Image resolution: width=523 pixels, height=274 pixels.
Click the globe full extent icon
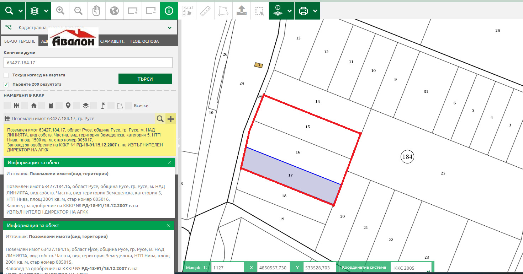[x=114, y=11]
